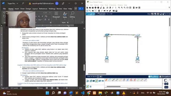The width and height of the screenshot is (171, 96).
Task: Switch to the Logical workspace view
Action: pyautogui.click(x=90, y=14)
